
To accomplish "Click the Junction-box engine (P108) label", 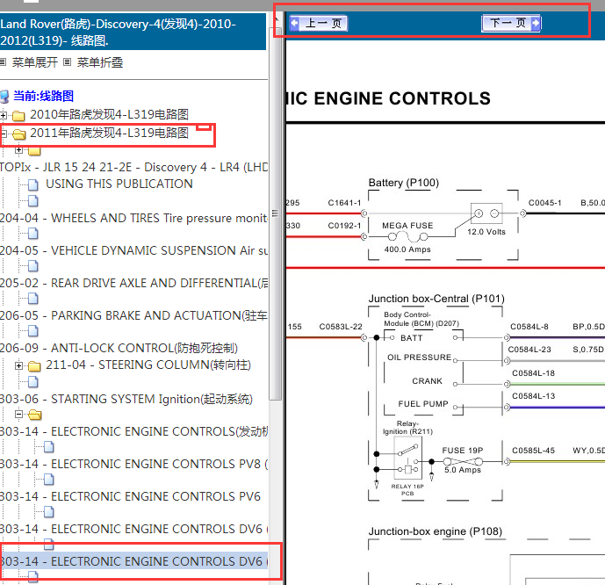I will coord(436,531).
